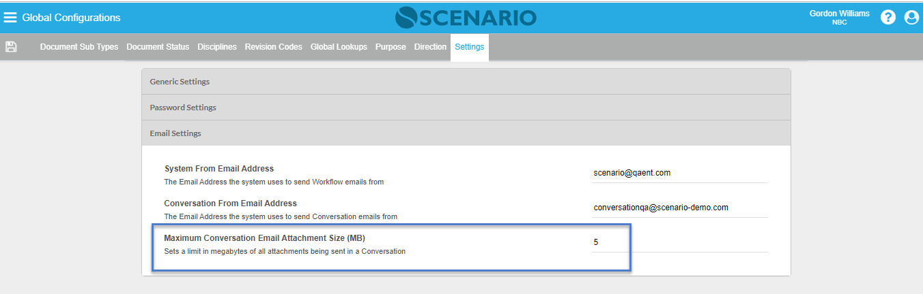Click the Gordon Williams user name
Screen dimensions: 923x294
[x=839, y=14]
